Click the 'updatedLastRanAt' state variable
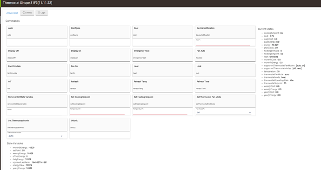The width and height of the screenshot is (321, 170). (30, 163)
